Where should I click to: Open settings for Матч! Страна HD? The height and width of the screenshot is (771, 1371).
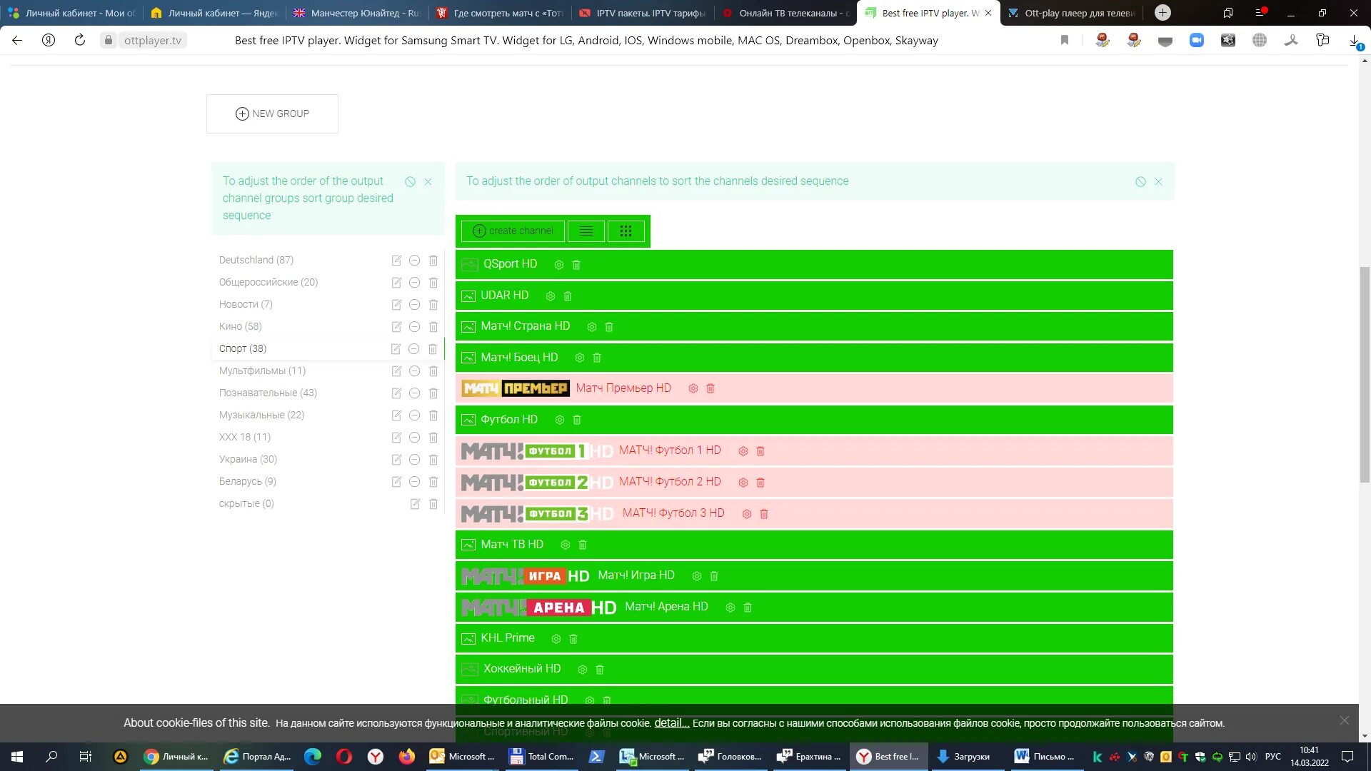click(592, 327)
